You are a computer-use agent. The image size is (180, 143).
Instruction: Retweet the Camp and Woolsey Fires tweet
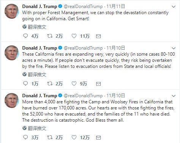coord(50,137)
